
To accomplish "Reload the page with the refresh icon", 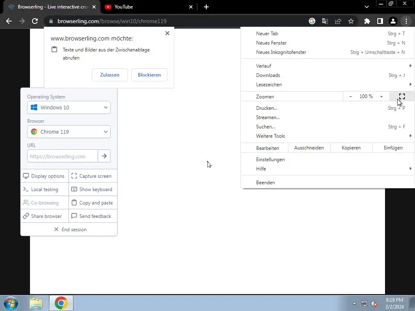I will click(35, 21).
